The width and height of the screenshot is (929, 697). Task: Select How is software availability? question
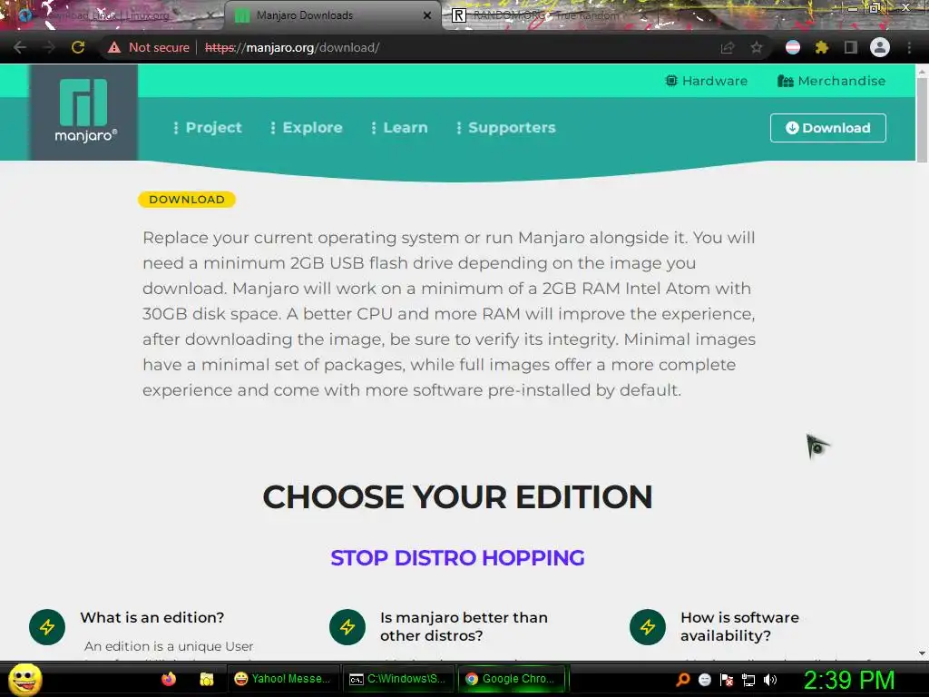pos(739,626)
